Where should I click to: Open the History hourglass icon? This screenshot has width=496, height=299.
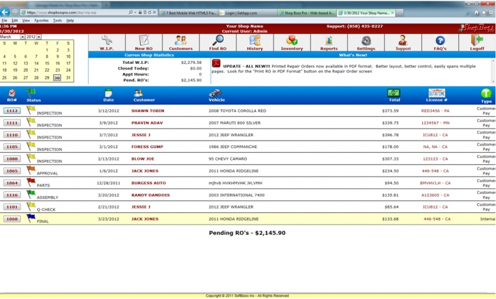pyautogui.click(x=255, y=41)
